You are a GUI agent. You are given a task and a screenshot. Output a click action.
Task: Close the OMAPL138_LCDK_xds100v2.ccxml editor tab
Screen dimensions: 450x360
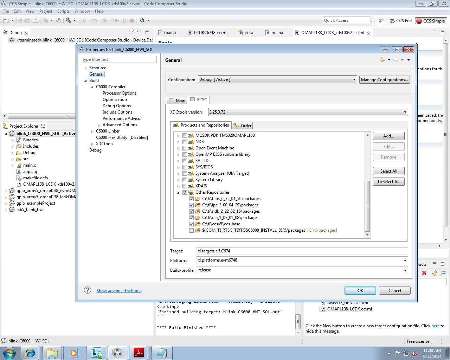click(368, 33)
